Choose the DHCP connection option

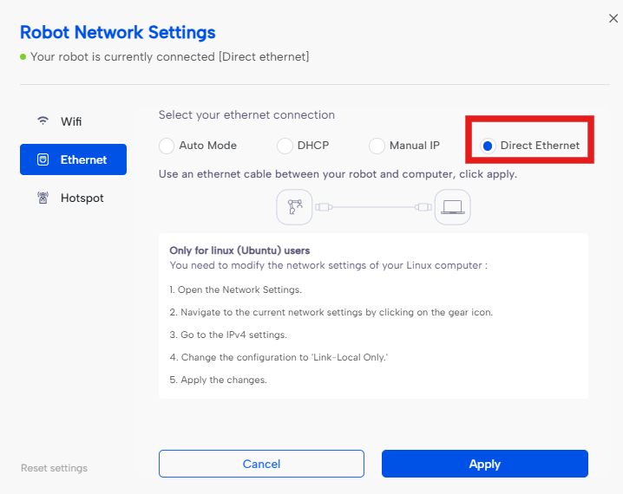(285, 146)
